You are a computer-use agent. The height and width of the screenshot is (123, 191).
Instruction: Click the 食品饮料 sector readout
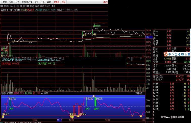67,10
